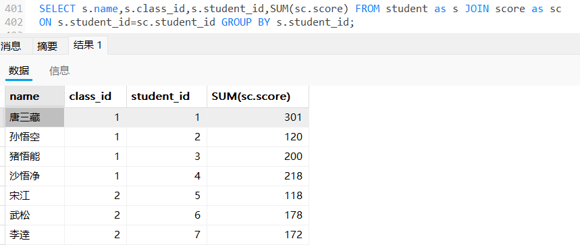Select the 结果 1 tab
Viewport: 580px width, 247px height.
88,45
